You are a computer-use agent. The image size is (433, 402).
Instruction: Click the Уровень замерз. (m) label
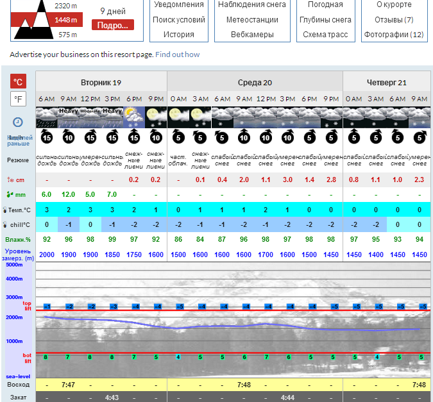pos(18,255)
